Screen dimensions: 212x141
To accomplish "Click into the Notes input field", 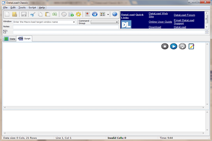I will 66,27.
